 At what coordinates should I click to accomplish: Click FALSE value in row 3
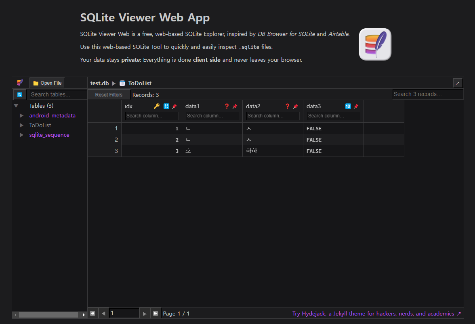pyautogui.click(x=314, y=151)
